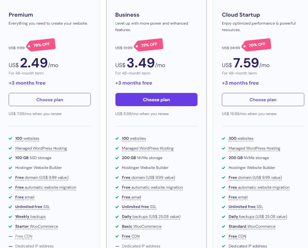Click Hostinger Website Builder in Cloud Startup plan
Viewport: 308px width, 248px height.
pos(252,168)
